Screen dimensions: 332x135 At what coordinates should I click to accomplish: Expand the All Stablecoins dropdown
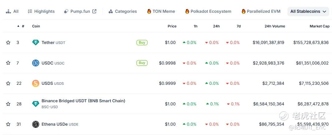[x=308, y=12]
